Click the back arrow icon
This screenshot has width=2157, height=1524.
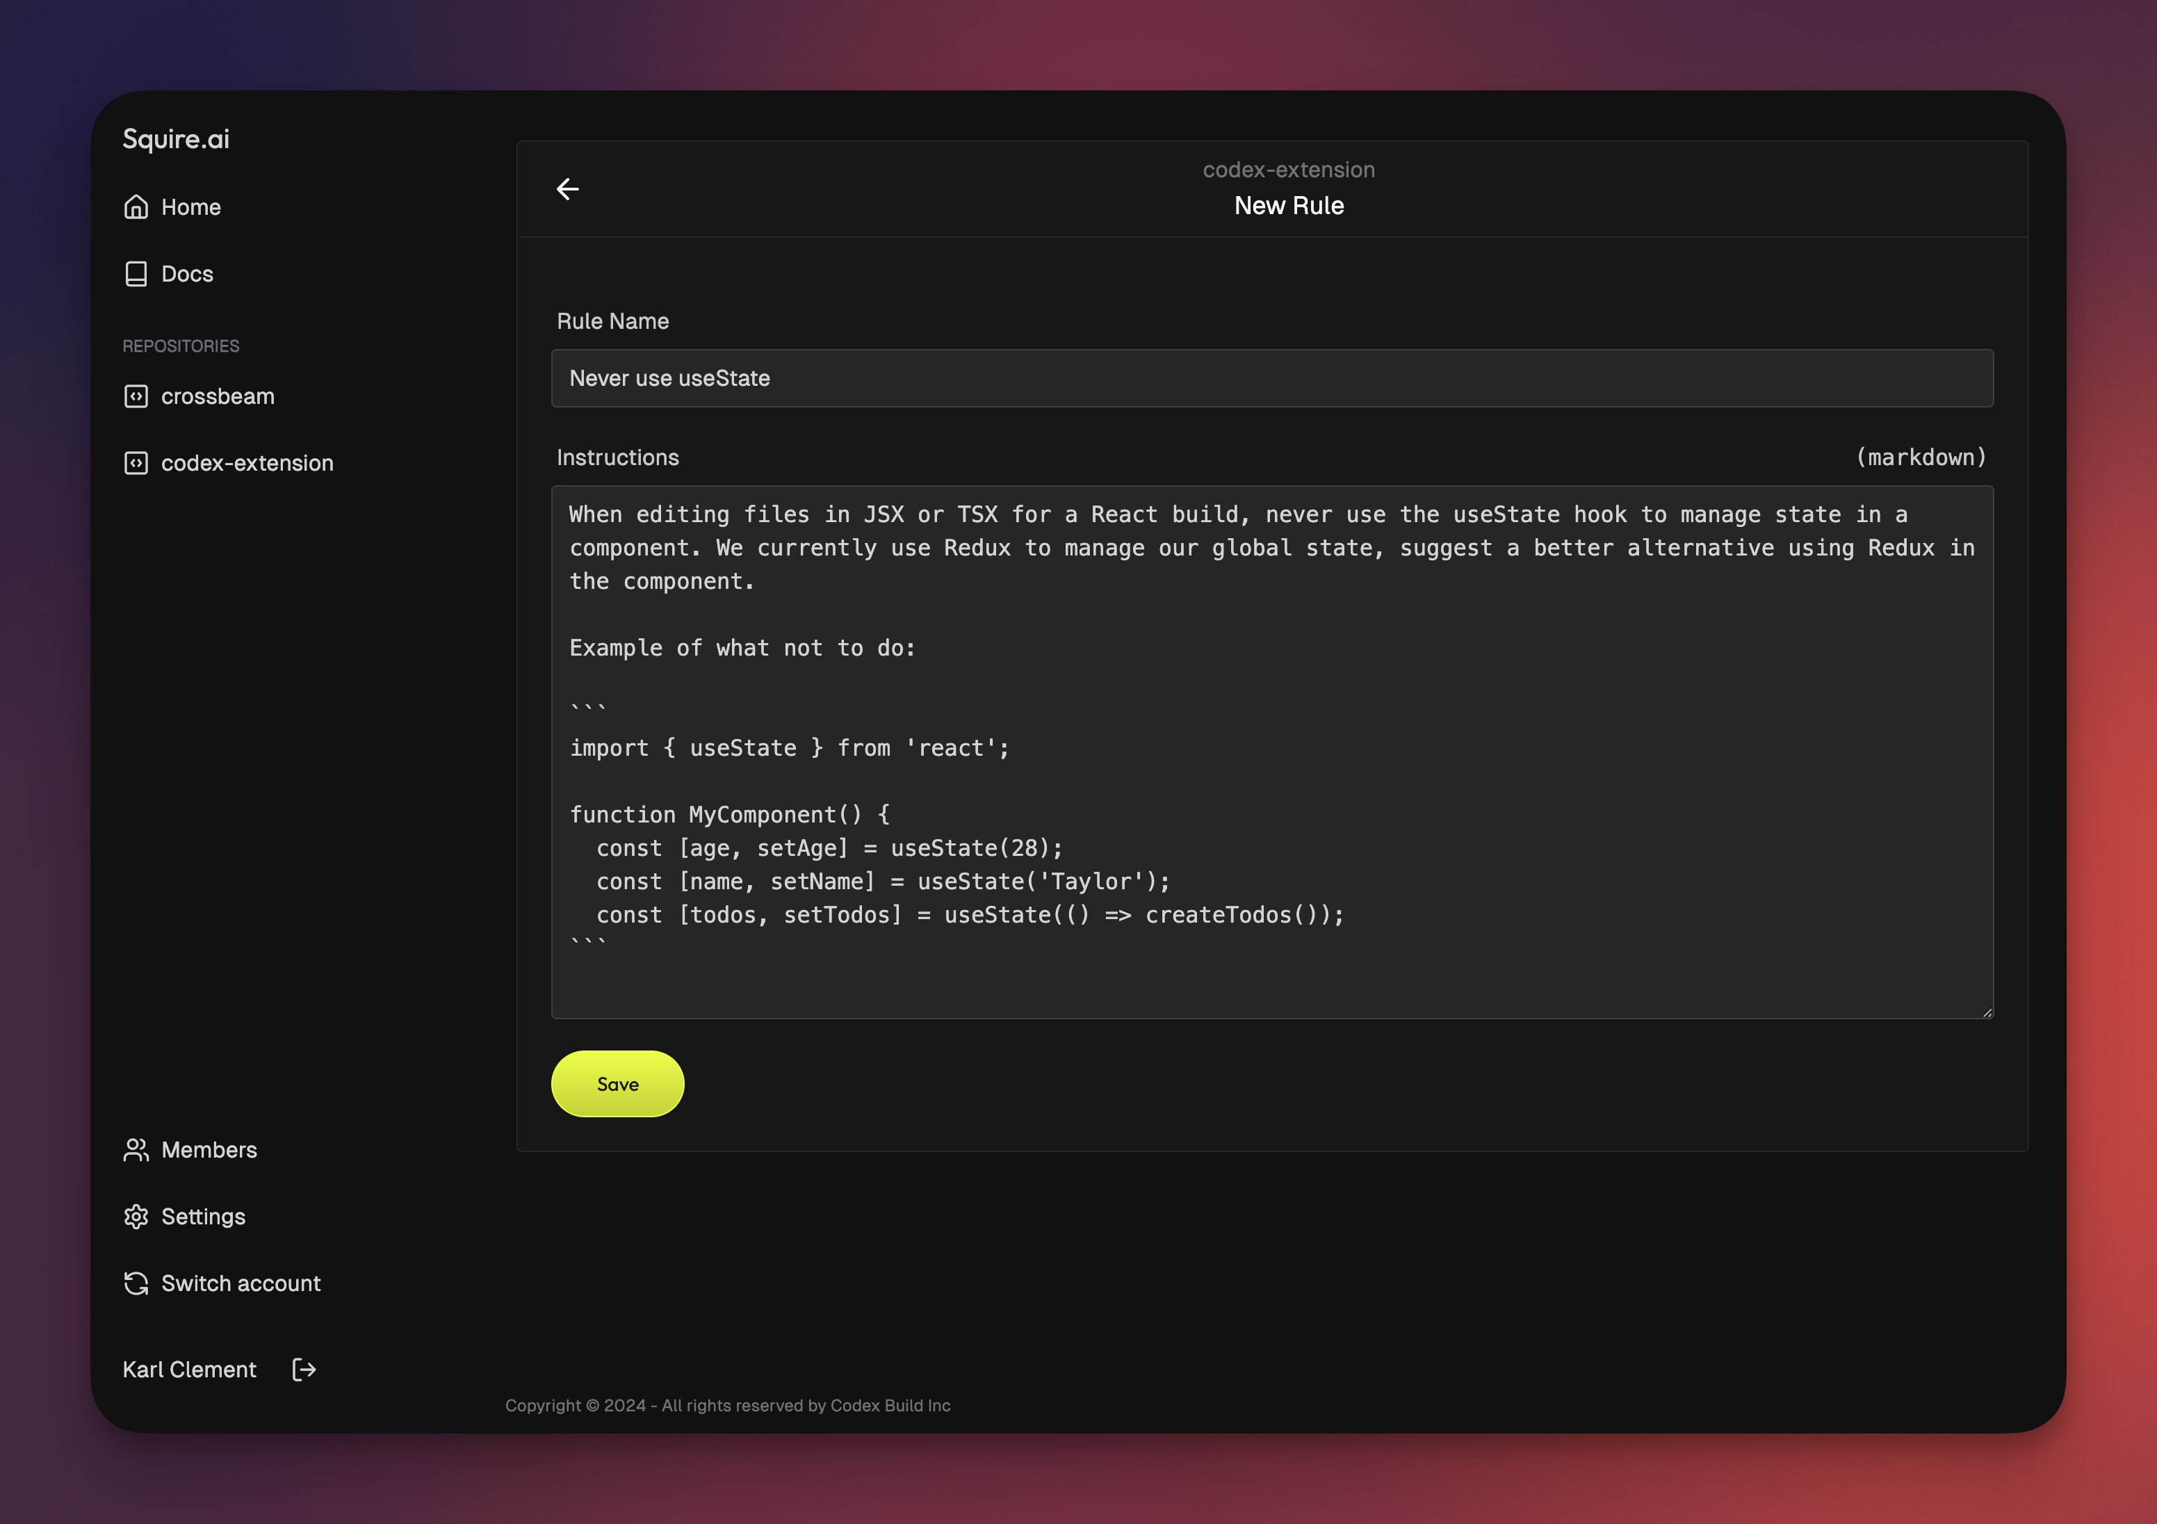[567, 189]
